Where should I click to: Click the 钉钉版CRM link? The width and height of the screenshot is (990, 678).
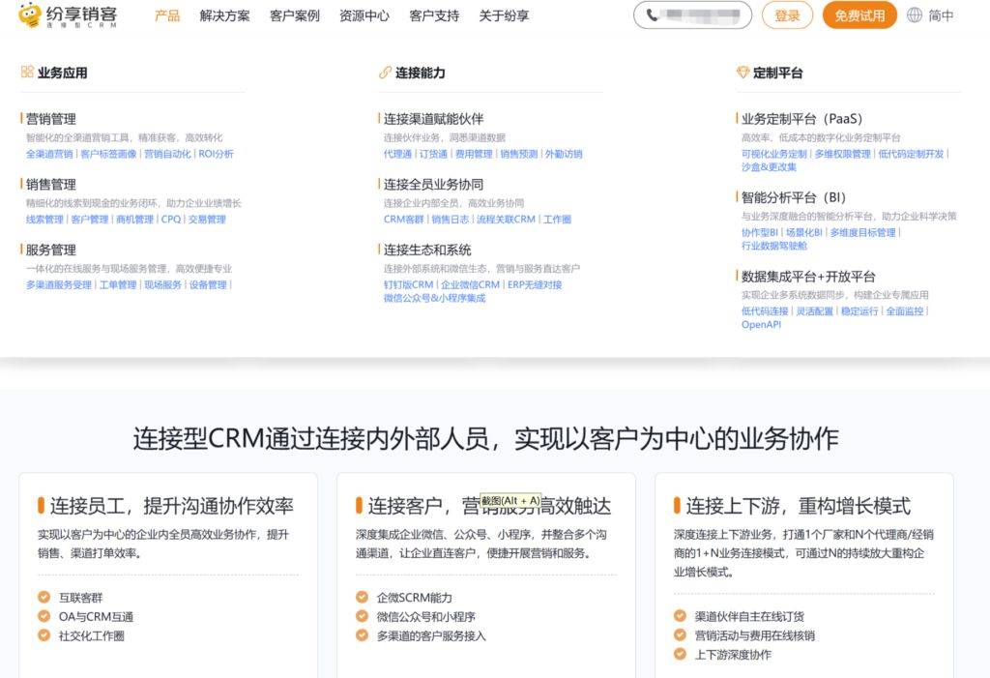(409, 285)
